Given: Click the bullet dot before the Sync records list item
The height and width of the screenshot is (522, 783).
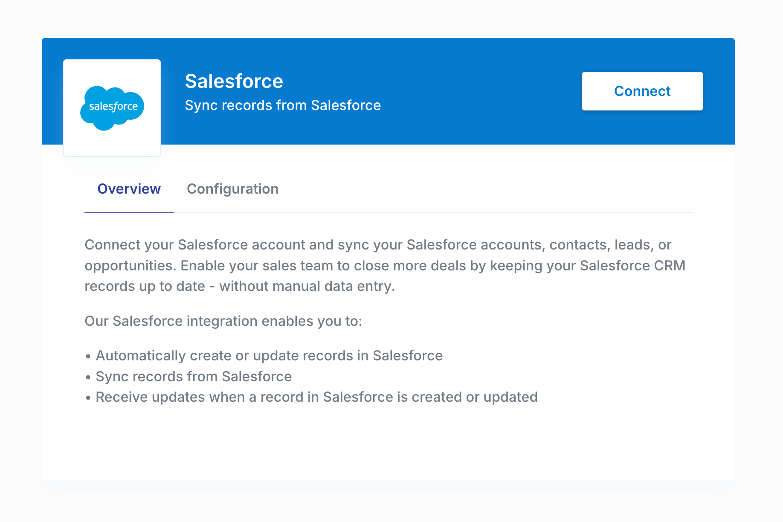Looking at the screenshot, I should click(88, 377).
